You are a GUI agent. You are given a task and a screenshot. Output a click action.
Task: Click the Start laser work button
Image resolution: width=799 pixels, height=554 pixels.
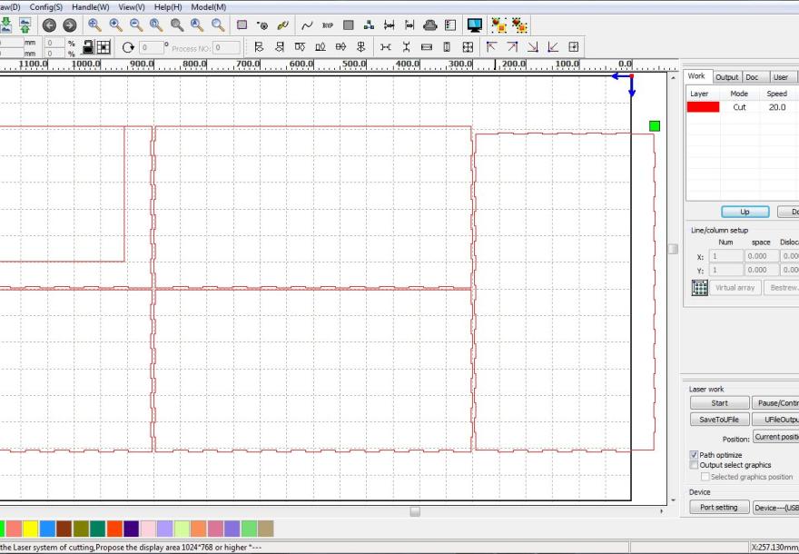[719, 402]
